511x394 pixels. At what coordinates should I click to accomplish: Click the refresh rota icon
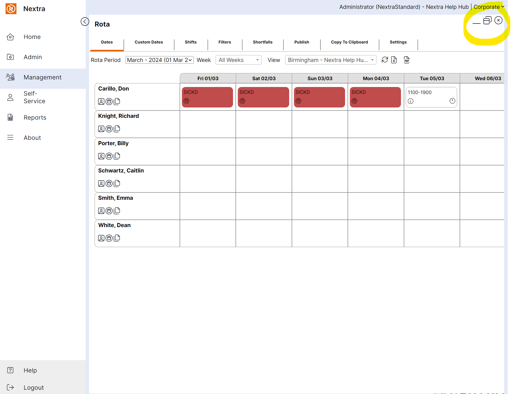click(385, 60)
